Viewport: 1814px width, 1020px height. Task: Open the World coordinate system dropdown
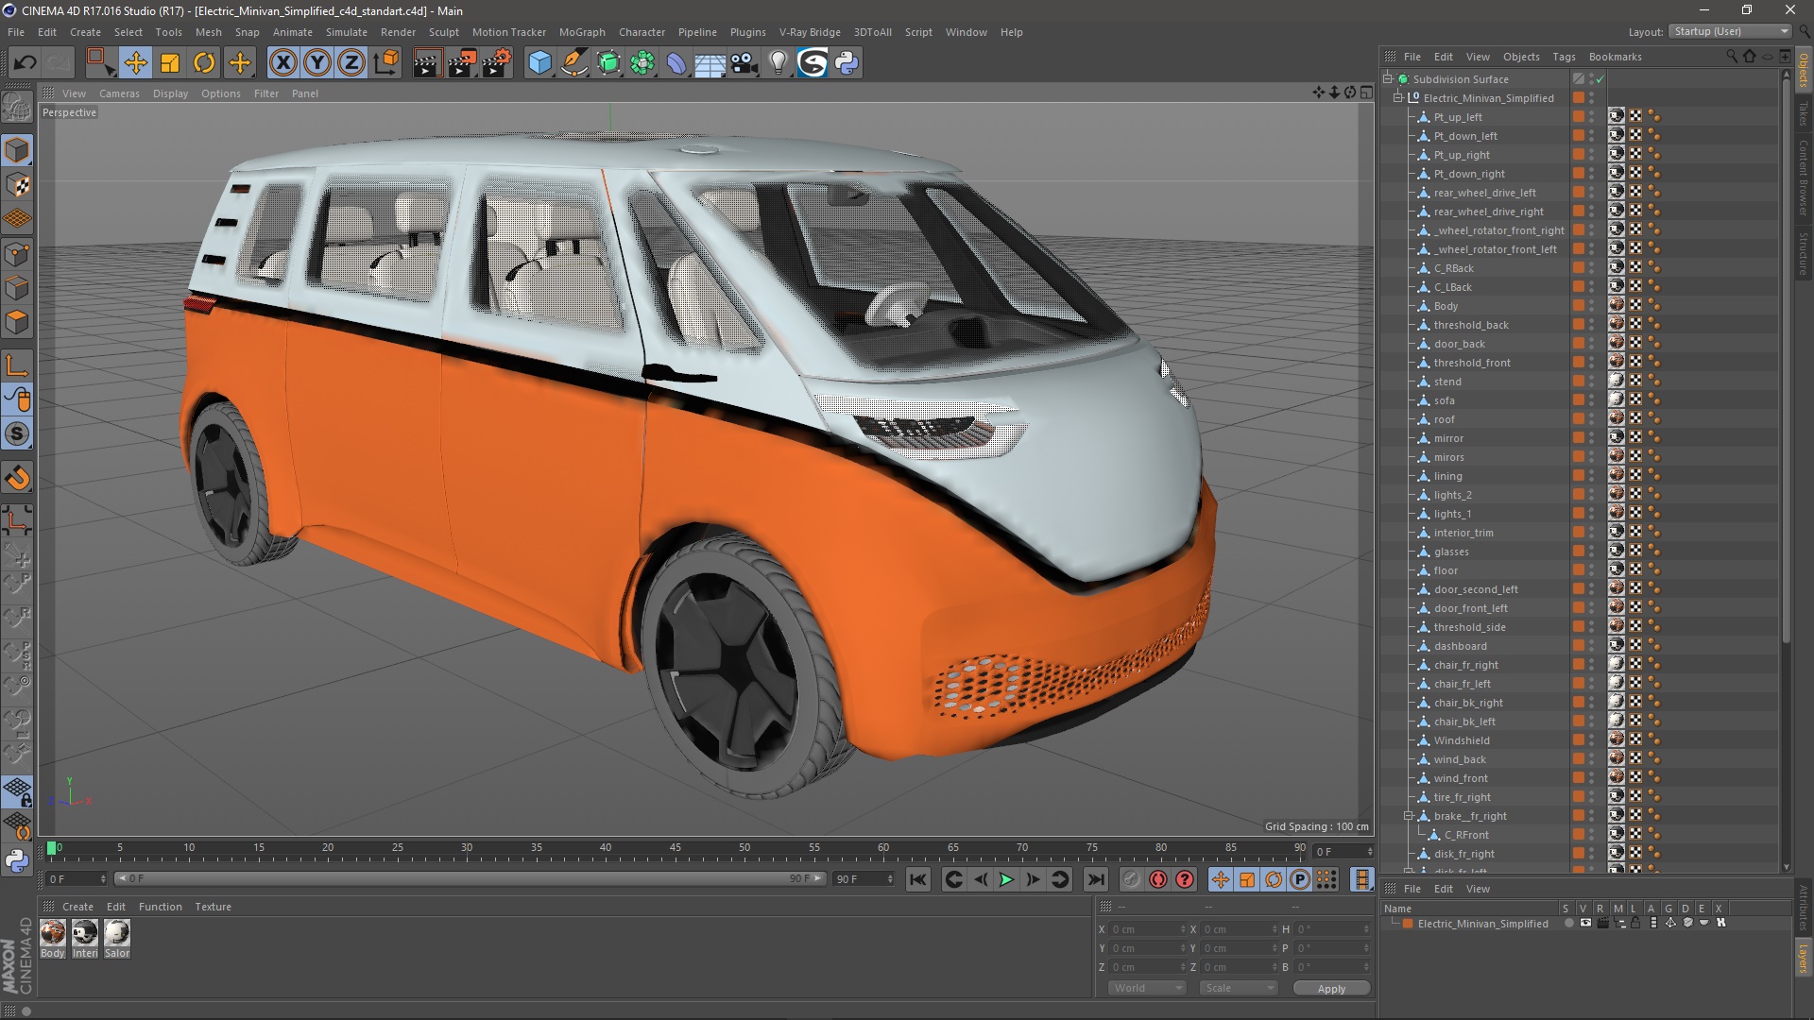click(1147, 988)
